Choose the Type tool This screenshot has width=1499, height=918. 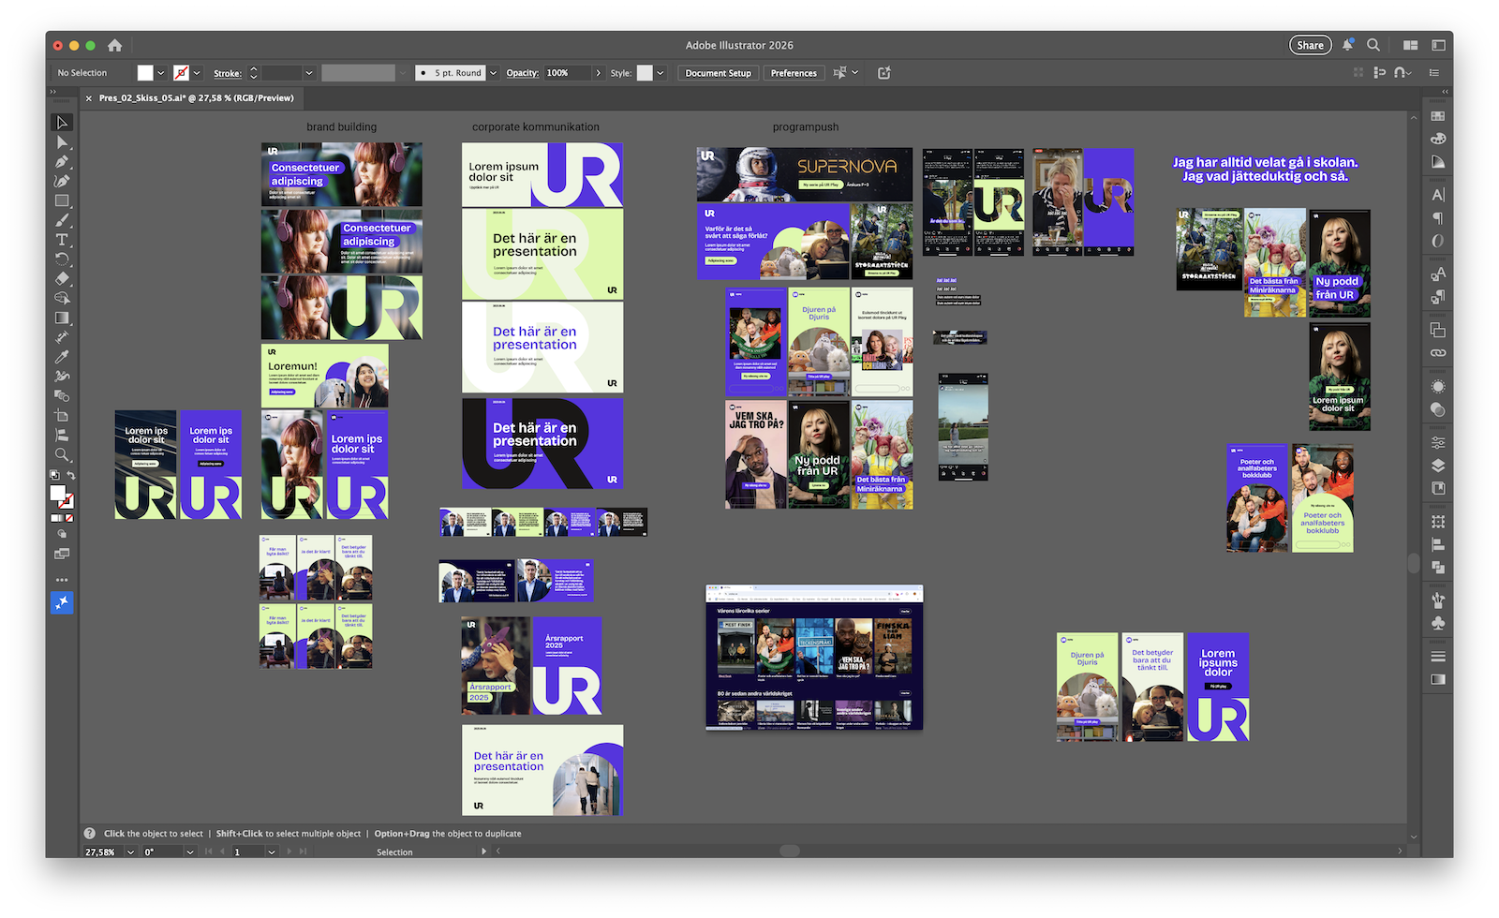click(x=62, y=240)
